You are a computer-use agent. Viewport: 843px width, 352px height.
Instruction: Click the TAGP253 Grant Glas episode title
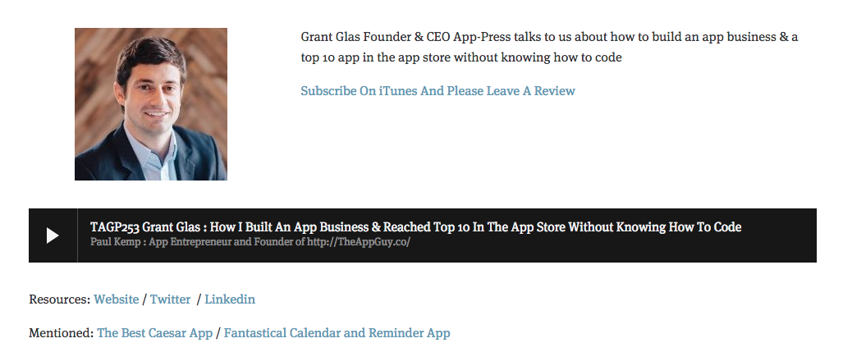(415, 227)
